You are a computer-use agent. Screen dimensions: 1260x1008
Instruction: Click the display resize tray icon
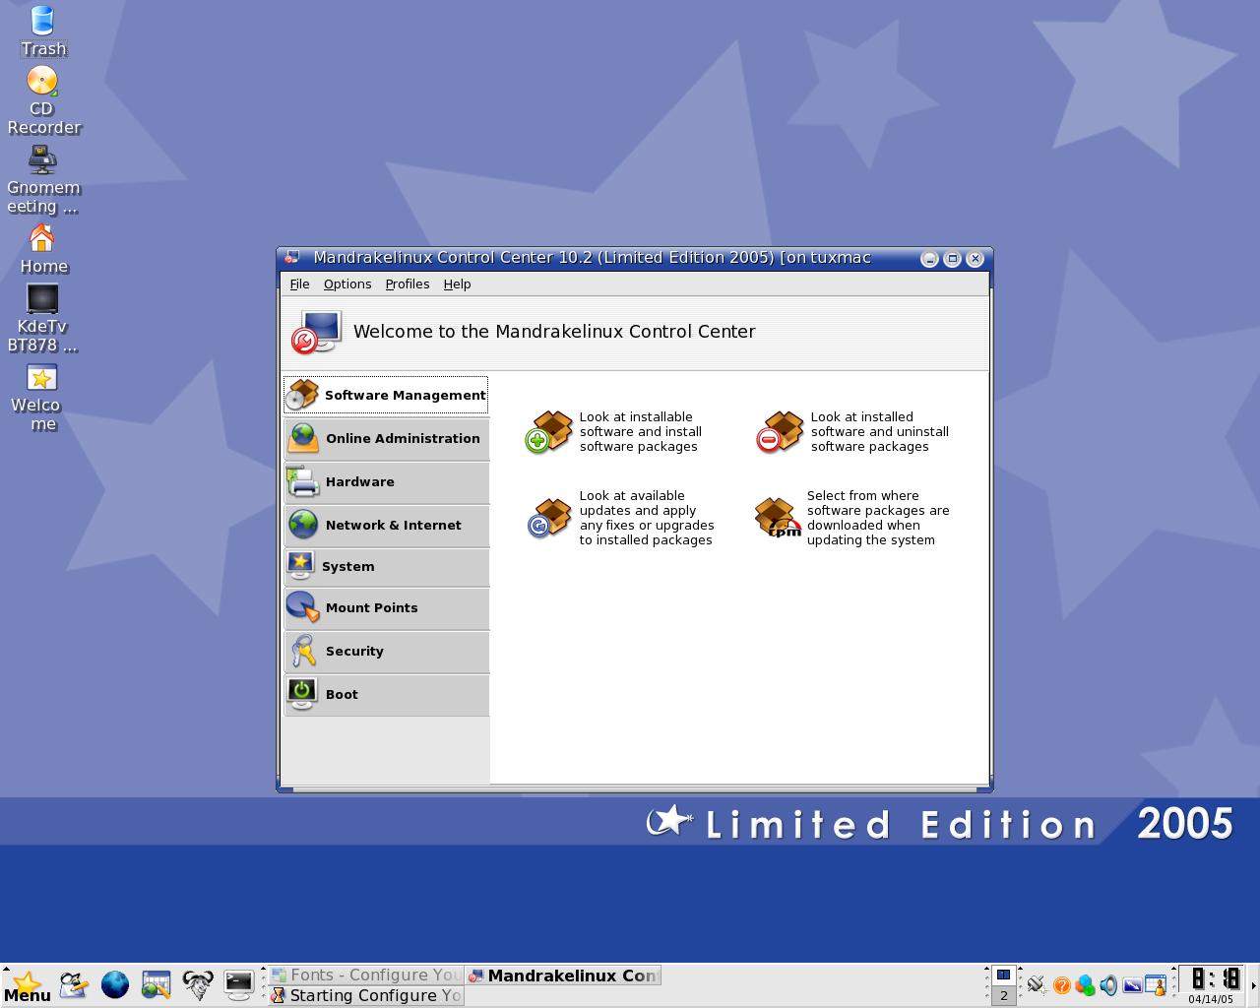pyautogui.click(x=1132, y=984)
